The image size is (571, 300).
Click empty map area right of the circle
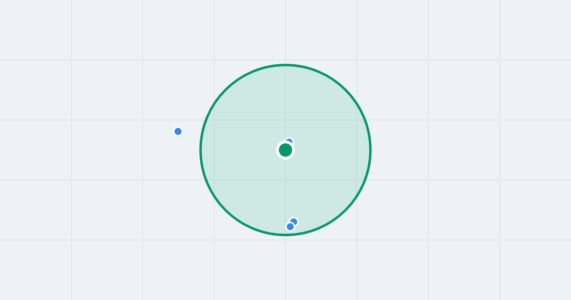(x=452, y=150)
